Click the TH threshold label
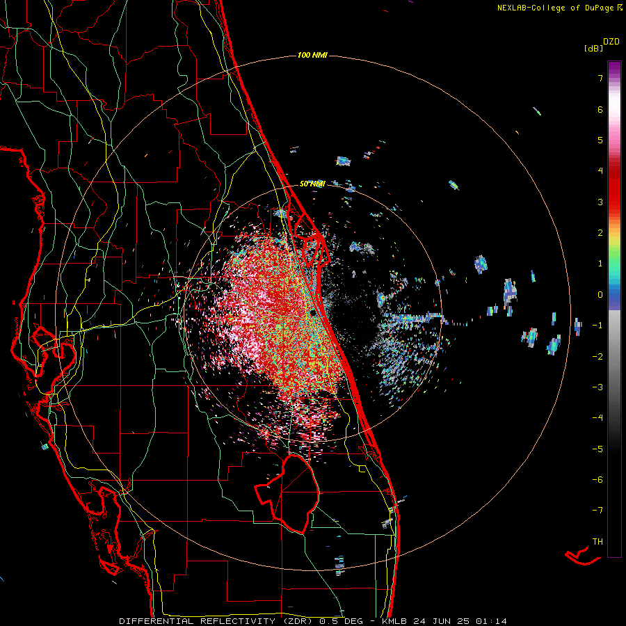 click(x=597, y=542)
